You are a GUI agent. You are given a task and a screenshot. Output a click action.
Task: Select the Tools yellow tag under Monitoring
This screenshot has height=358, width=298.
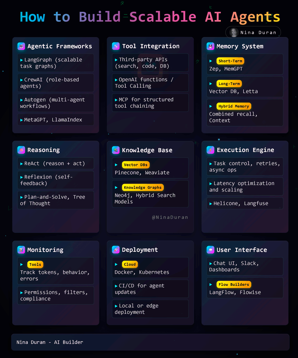coord(35,265)
